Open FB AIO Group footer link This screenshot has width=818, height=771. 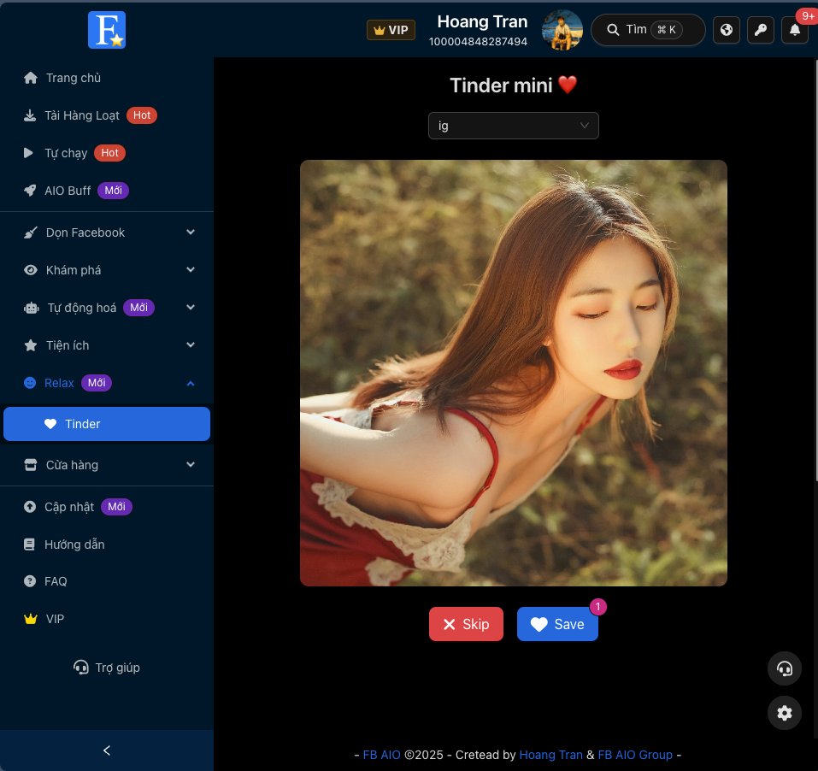click(635, 755)
